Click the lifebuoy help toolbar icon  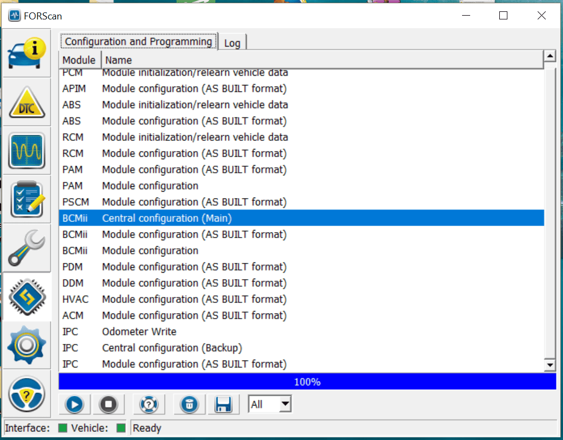pos(148,404)
